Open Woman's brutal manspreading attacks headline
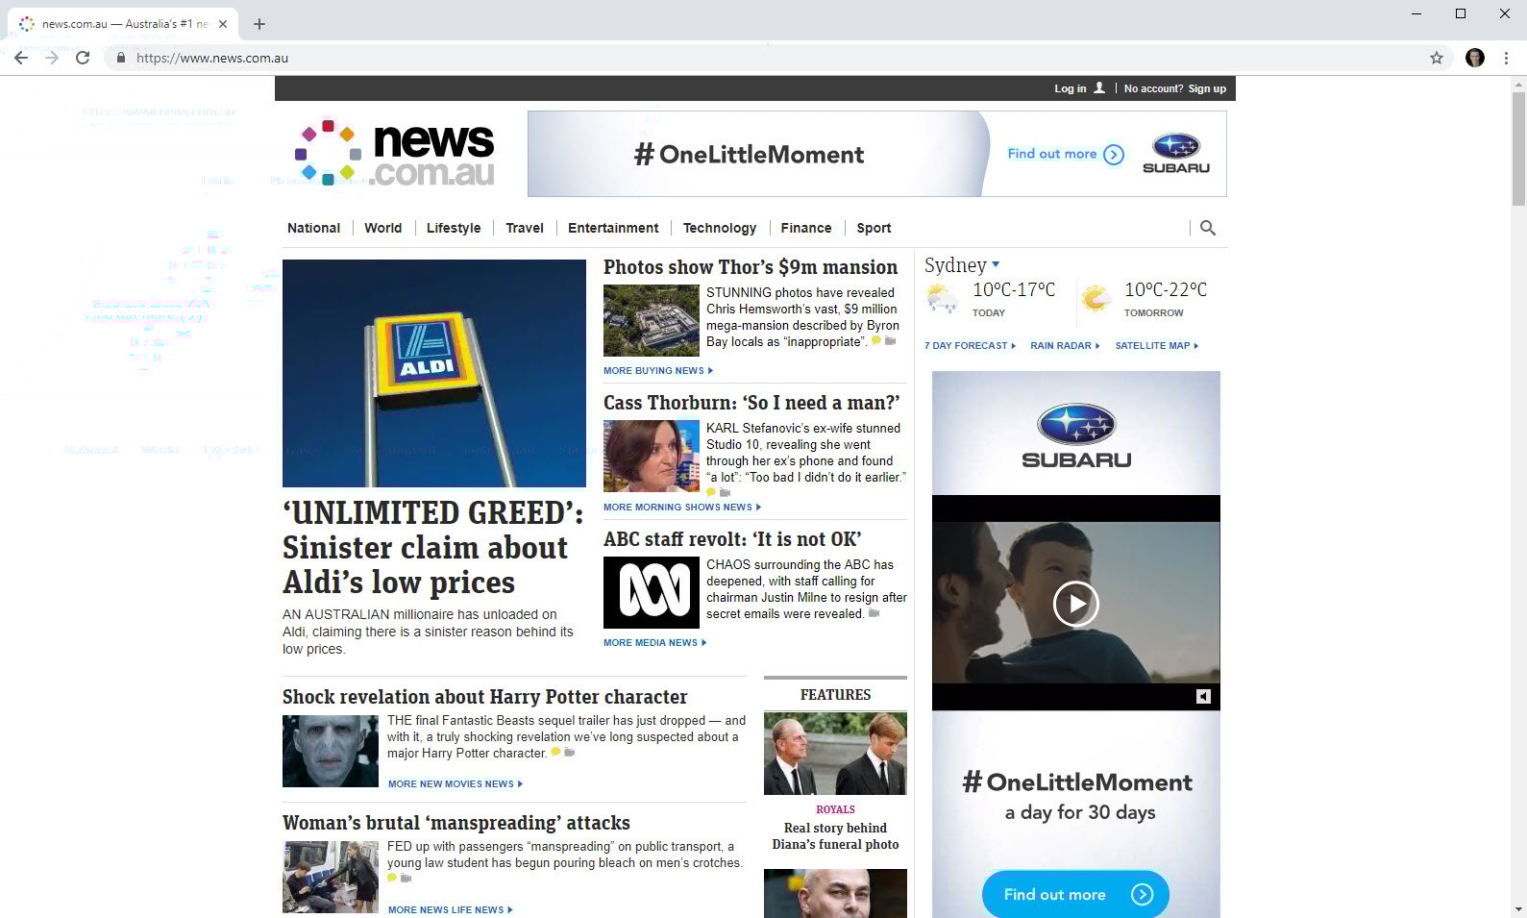 pyautogui.click(x=456, y=823)
